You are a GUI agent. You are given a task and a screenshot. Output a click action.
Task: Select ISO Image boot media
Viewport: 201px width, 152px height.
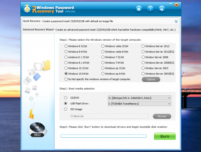click(73, 109)
